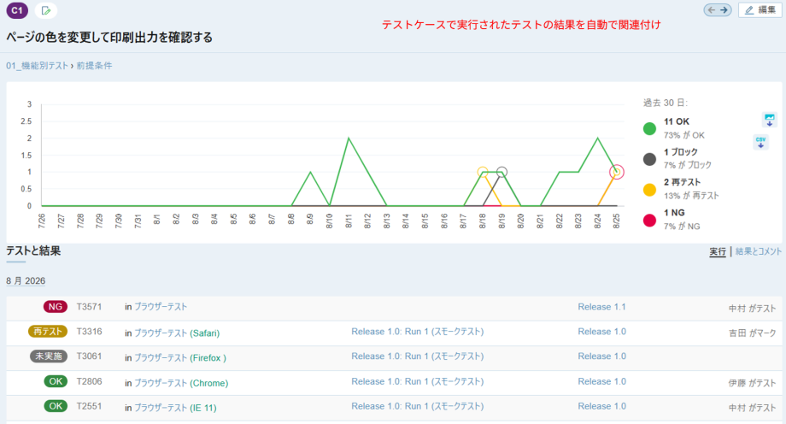Click the 7% が ブロック legend text
The height and width of the screenshot is (424, 786).
(687, 165)
